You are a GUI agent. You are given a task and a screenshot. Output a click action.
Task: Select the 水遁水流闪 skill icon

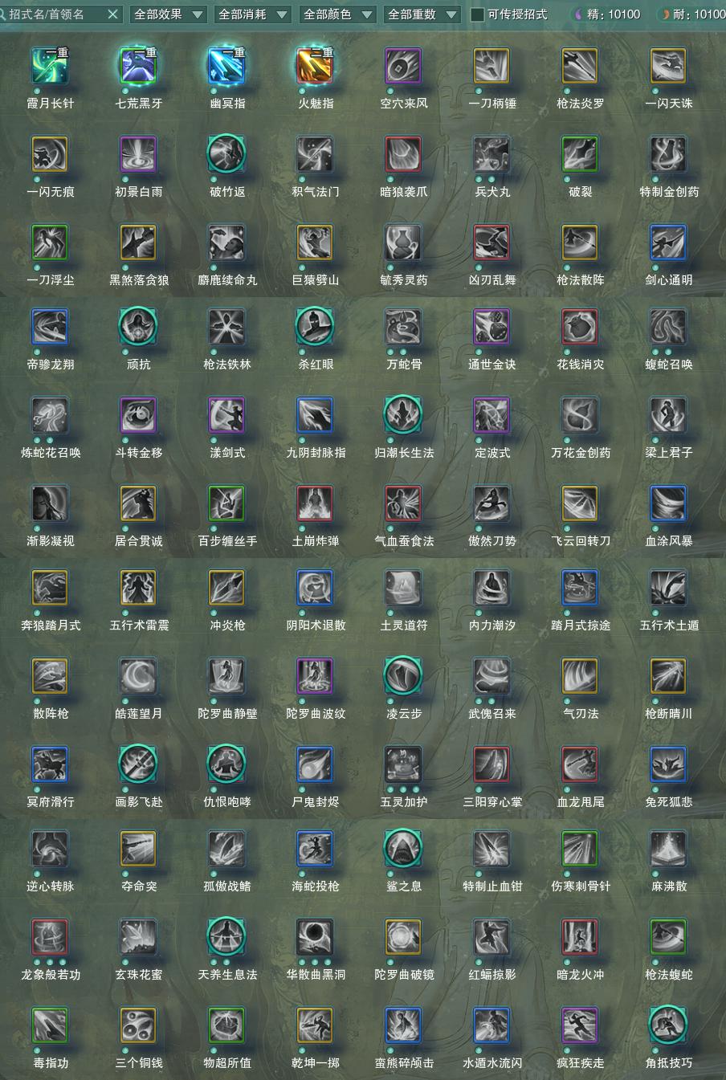(x=492, y=1026)
